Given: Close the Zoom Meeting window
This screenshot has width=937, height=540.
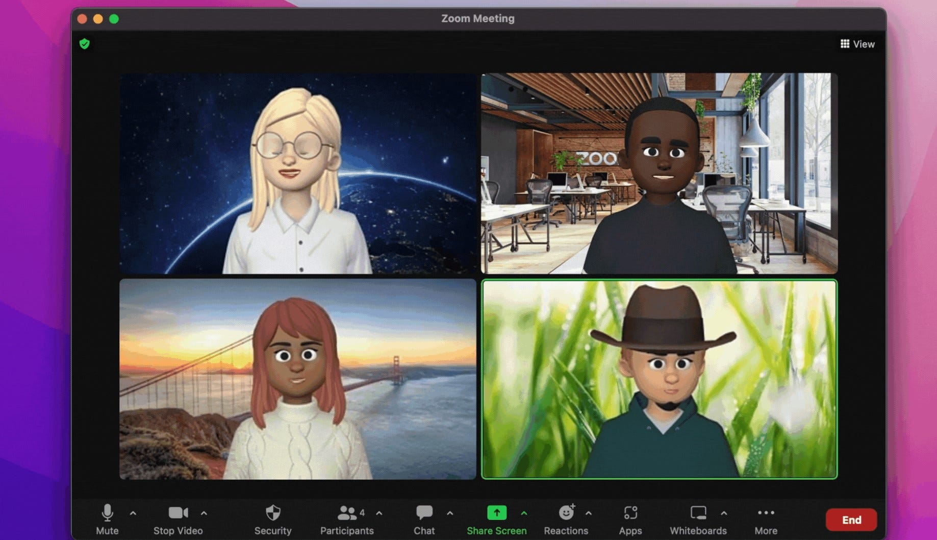Looking at the screenshot, I should [82, 19].
